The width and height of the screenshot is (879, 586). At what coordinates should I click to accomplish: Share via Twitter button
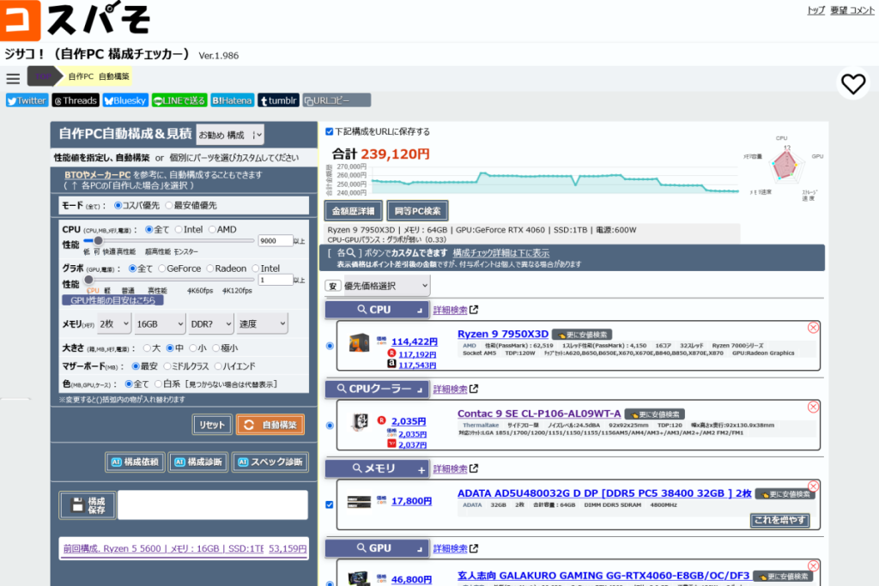(x=27, y=100)
